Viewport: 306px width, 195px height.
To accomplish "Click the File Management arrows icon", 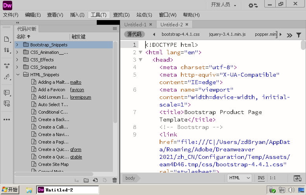I will [7, 50].
